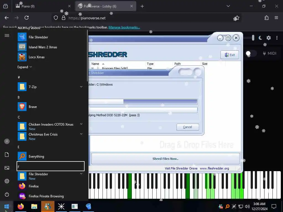Minimize the File Shredder window
The height and width of the screenshot is (212, 283).
tap(220, 38)
